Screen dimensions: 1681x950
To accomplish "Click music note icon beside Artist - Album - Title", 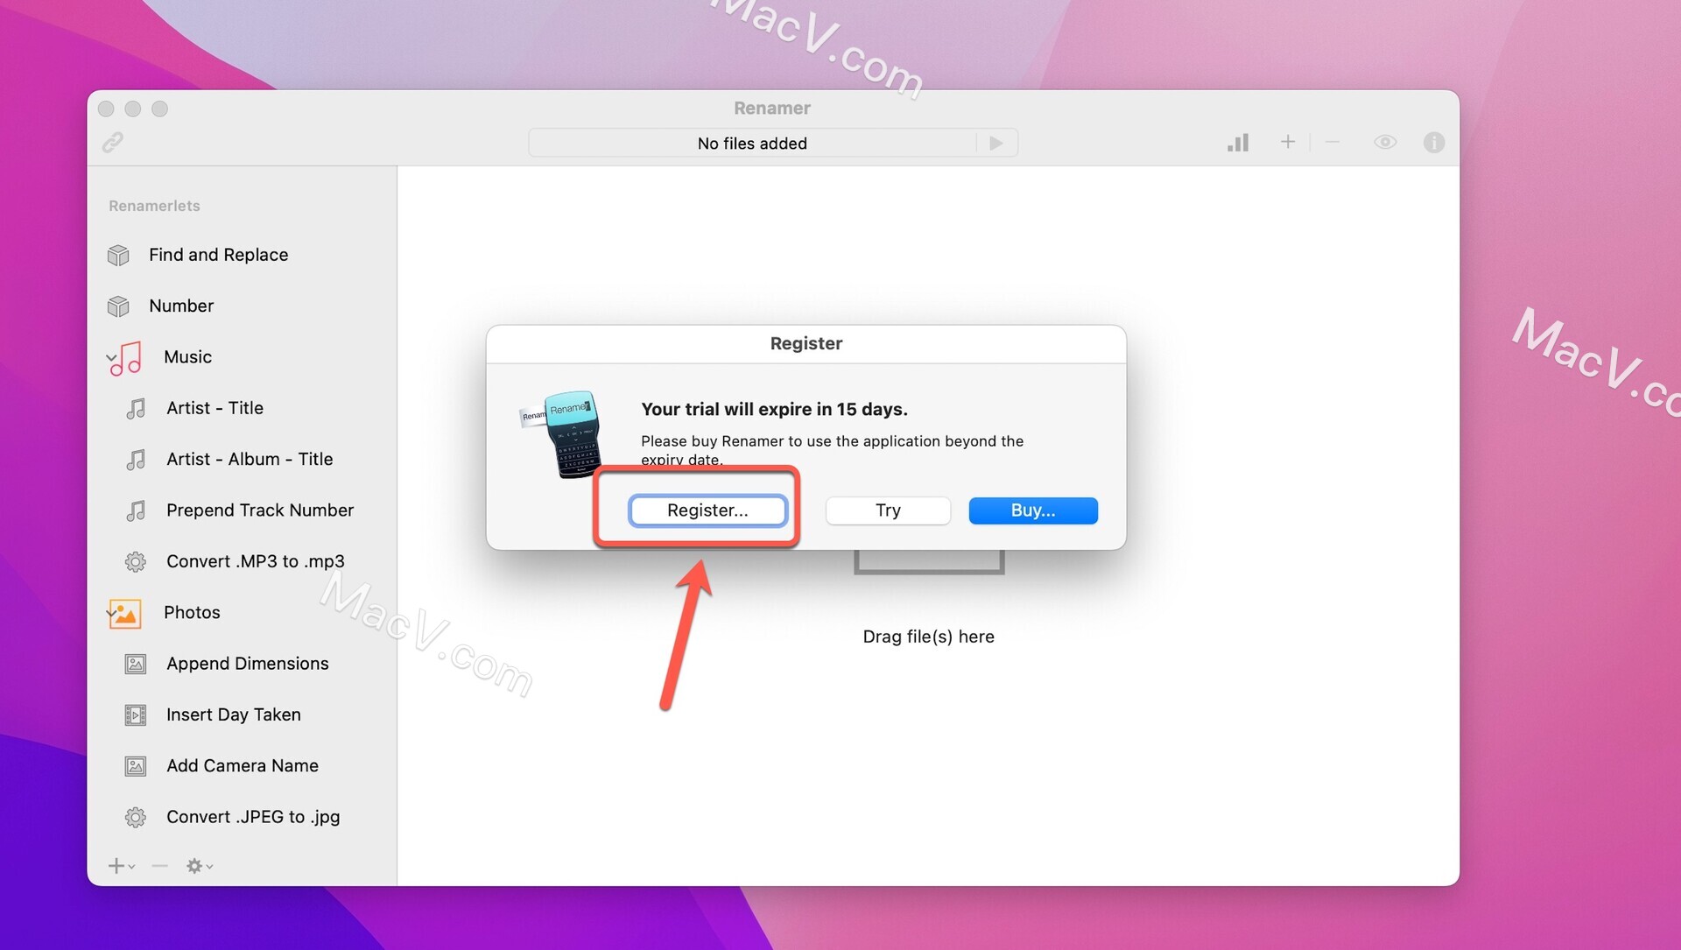I will point(136,460).
